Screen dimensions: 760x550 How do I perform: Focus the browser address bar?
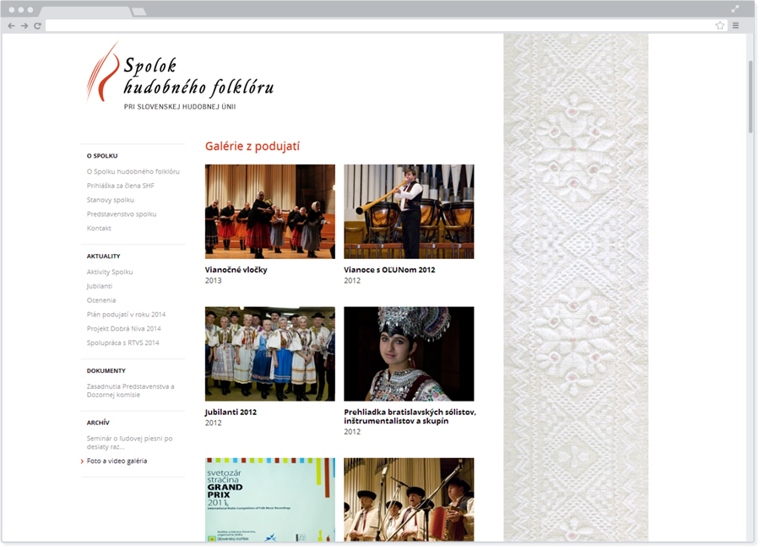point(380,26)
